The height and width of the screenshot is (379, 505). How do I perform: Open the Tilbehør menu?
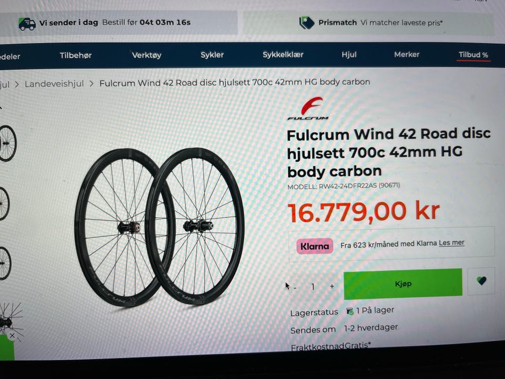76,55
